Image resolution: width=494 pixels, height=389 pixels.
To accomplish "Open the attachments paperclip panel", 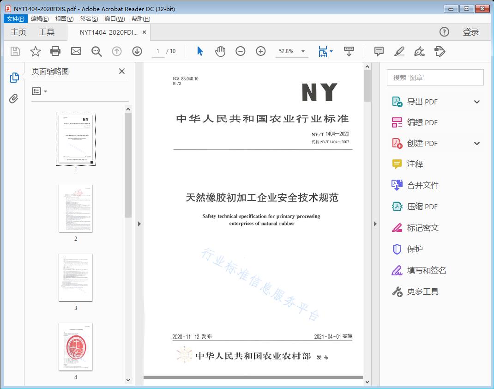I will pos(14,98).
